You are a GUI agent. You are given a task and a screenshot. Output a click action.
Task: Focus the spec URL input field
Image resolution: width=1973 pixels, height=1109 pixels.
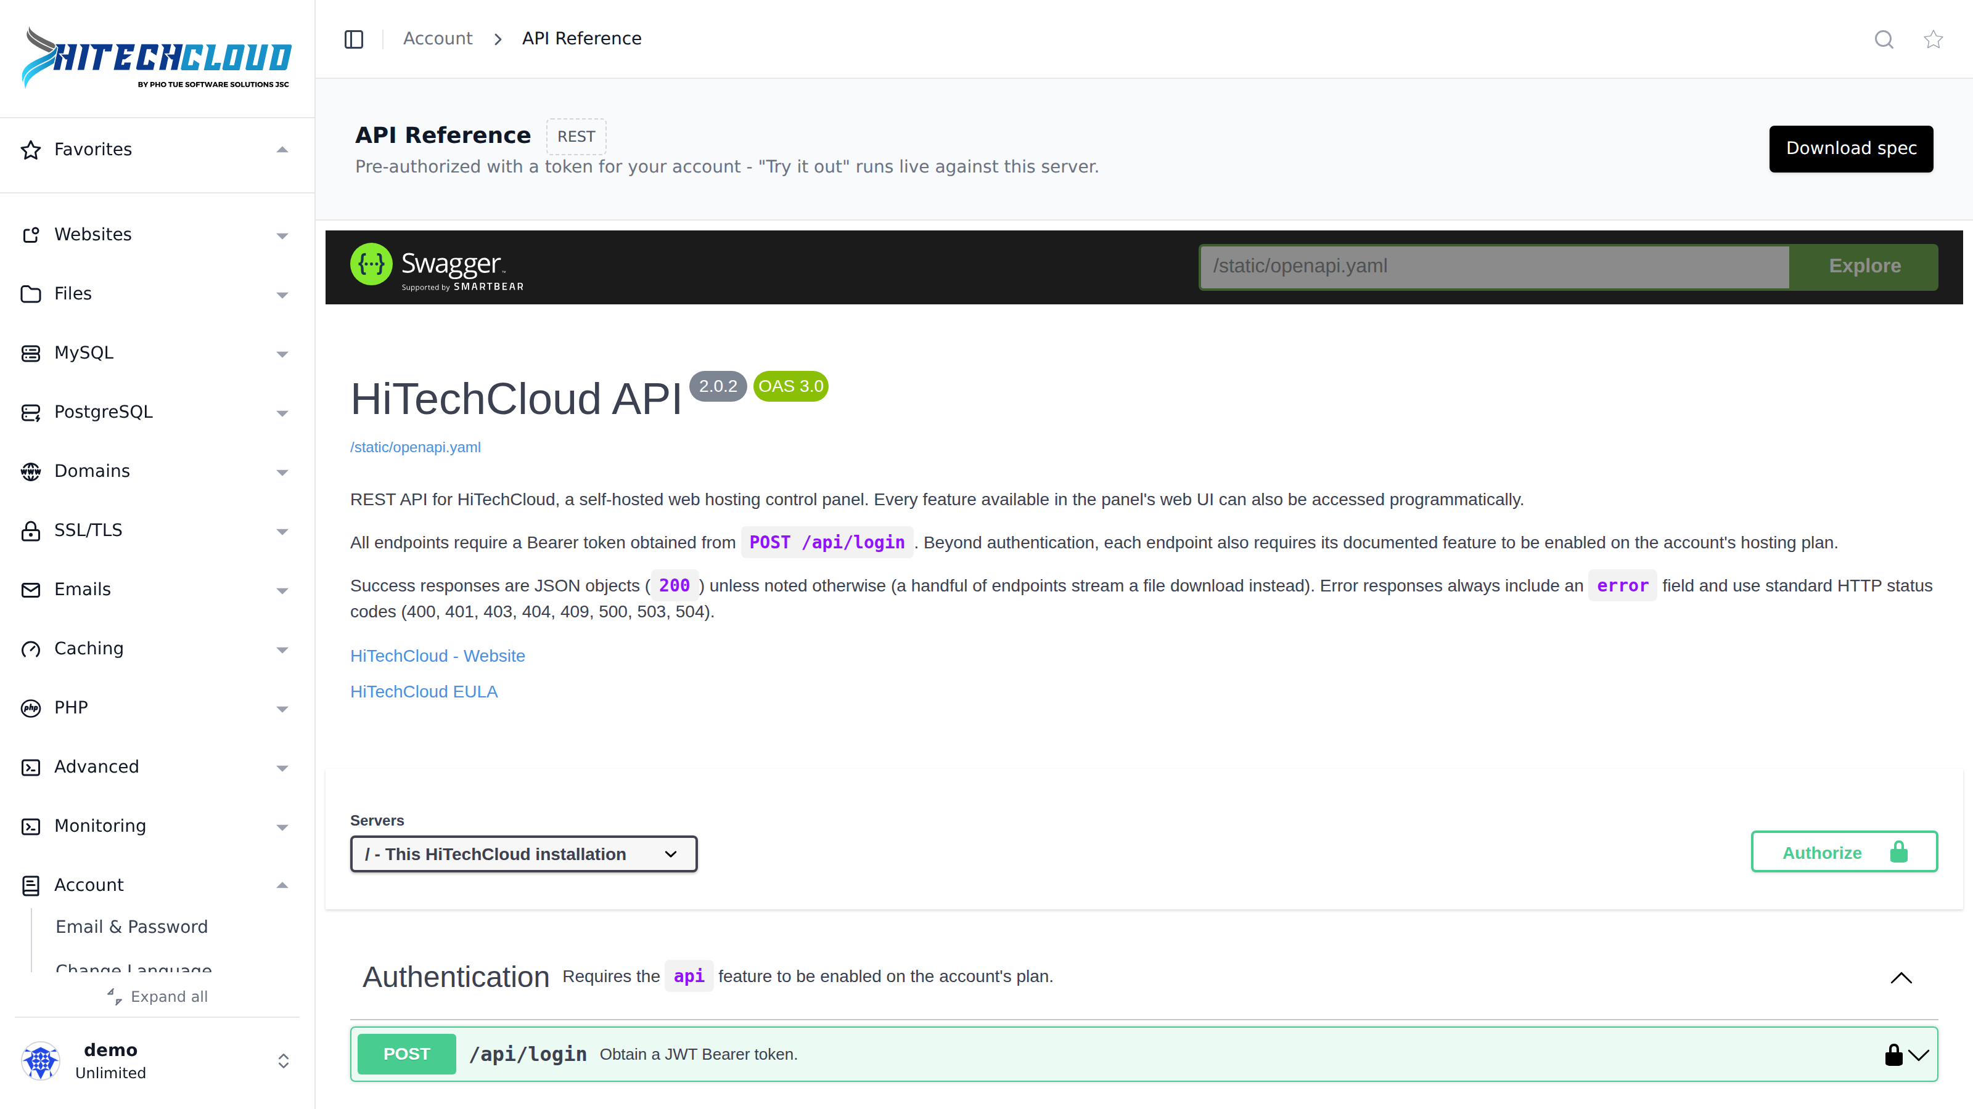point(1495,266)
